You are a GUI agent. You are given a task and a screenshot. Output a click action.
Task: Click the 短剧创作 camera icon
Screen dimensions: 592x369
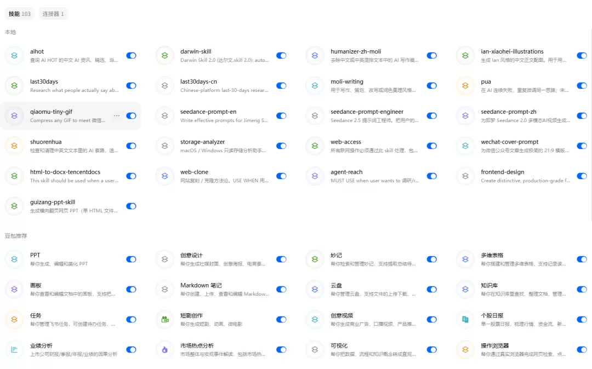[x=164, y=320]
